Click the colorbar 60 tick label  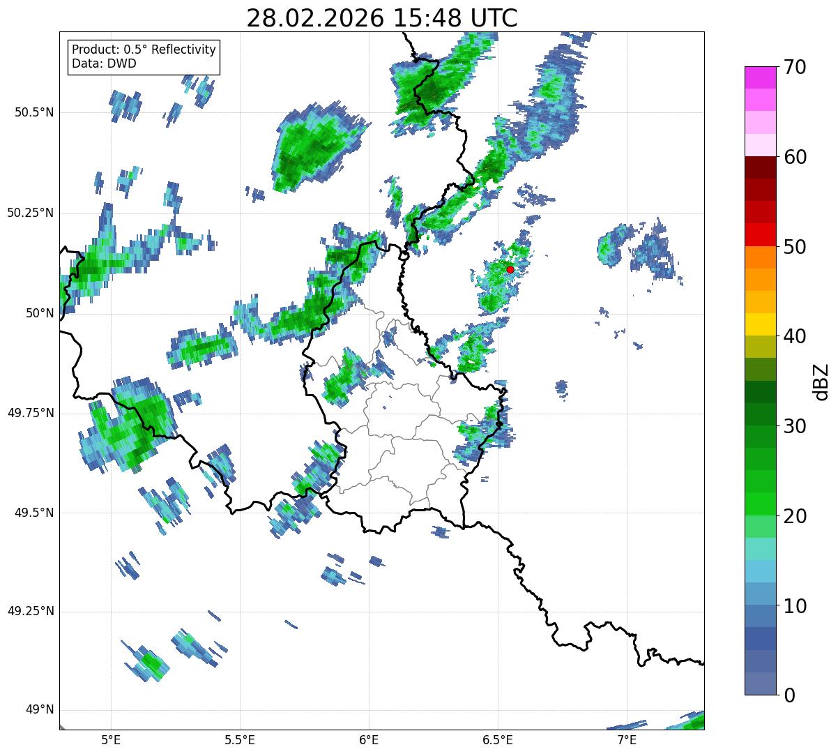(795, 157)
